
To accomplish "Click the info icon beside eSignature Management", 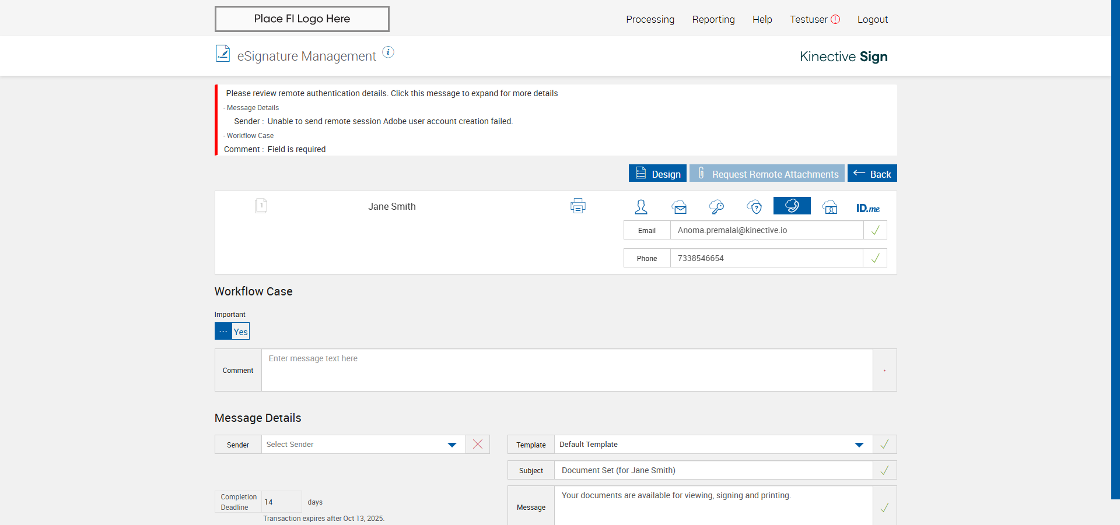I will point(388,52).
